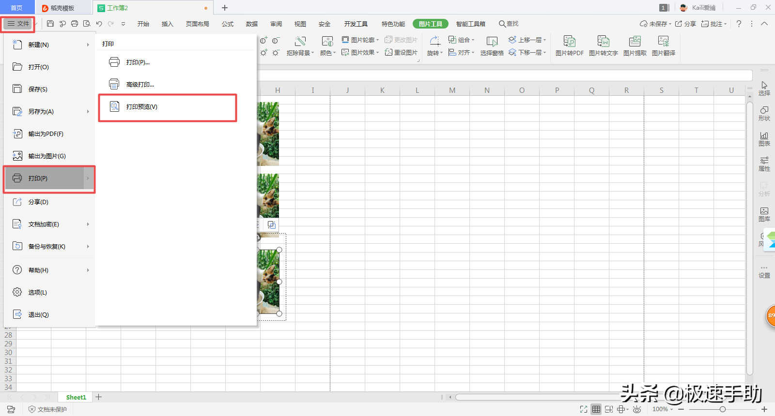Image resolution: width=775 pixels, height=416 pixels.
Task: Toggle eye protection mode icon
Action: (637, 409)
